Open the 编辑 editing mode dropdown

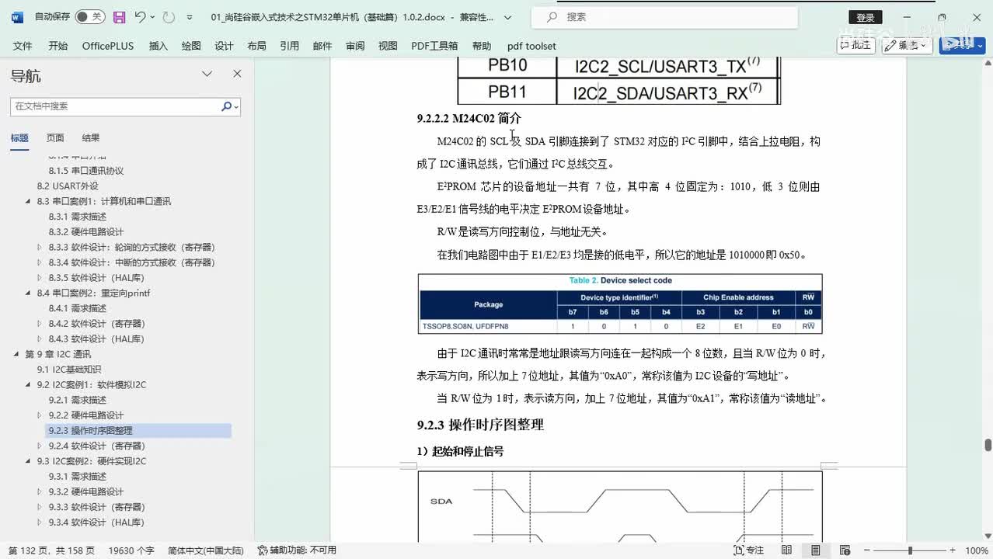[908, 45]
